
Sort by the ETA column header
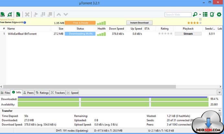click(147, 29)
